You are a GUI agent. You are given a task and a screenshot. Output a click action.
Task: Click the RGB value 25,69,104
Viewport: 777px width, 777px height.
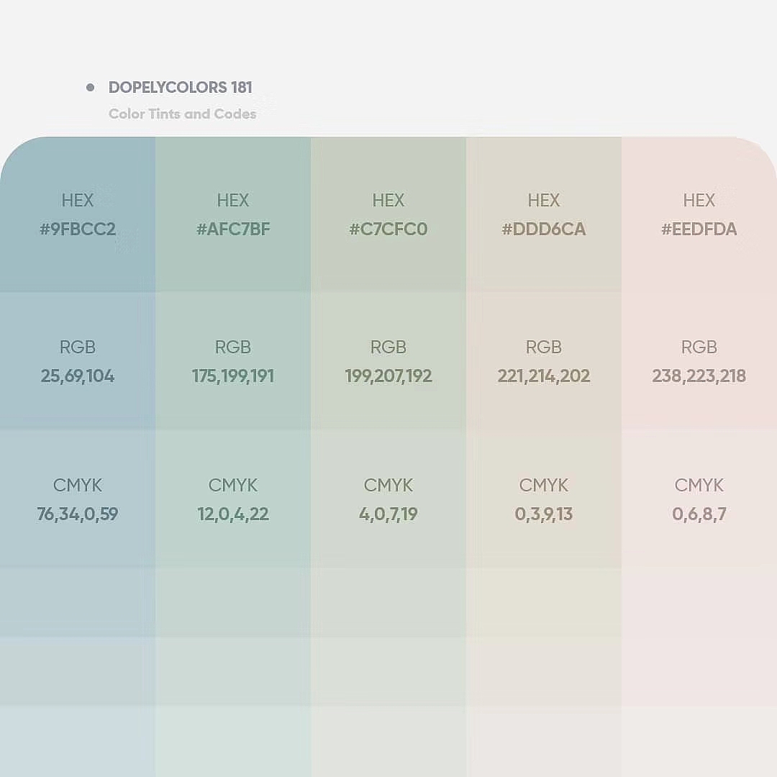tap(78, 376)
